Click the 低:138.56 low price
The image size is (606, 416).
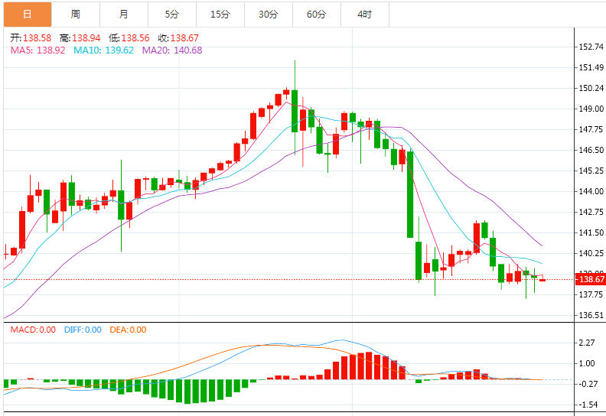coord(129,38)
